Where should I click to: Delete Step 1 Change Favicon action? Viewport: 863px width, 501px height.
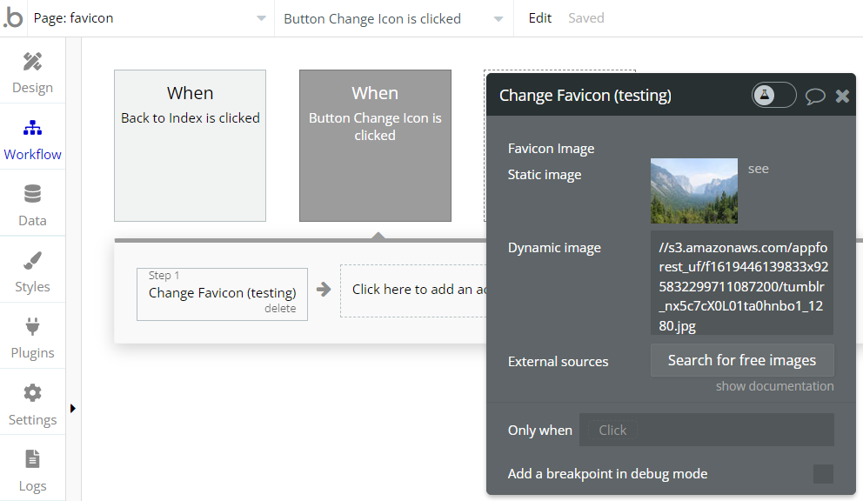pyautogui.click(x=280, y=309)
